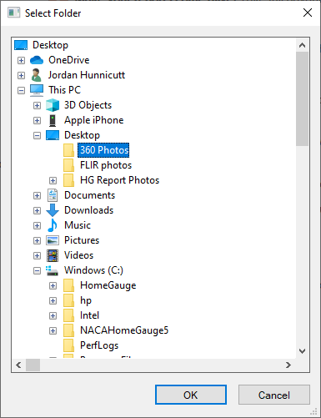321x418 pixels.
Task: Select the Windows (C:) label
Action: (93, 270)
